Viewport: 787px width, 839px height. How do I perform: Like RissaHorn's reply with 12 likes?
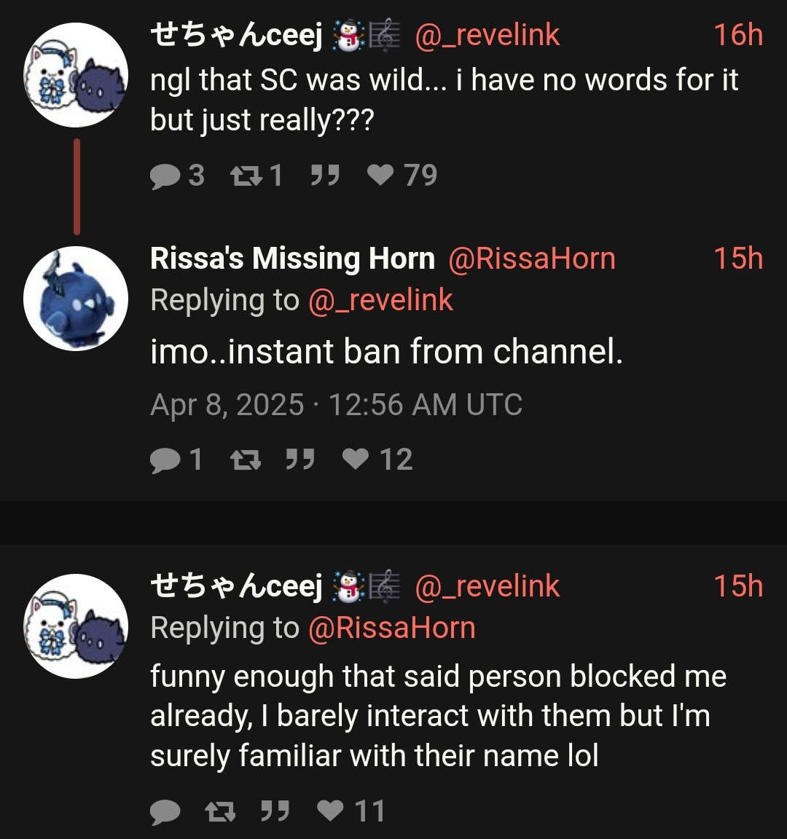tap(356, 460)
